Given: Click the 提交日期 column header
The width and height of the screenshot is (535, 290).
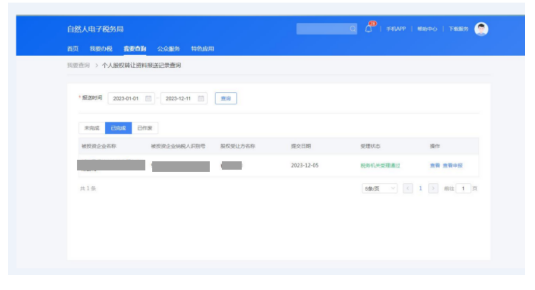Looking at the screenshot, I should click(301, 146).
